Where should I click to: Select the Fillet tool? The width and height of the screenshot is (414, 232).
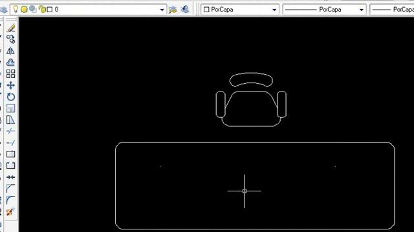pyautogui.click(x=10, y=200)
